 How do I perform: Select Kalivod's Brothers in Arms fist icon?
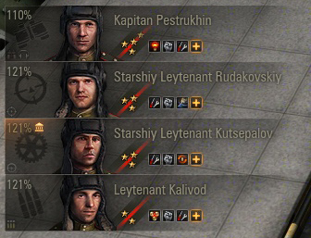pyautogui.click(x=168, y=216)
